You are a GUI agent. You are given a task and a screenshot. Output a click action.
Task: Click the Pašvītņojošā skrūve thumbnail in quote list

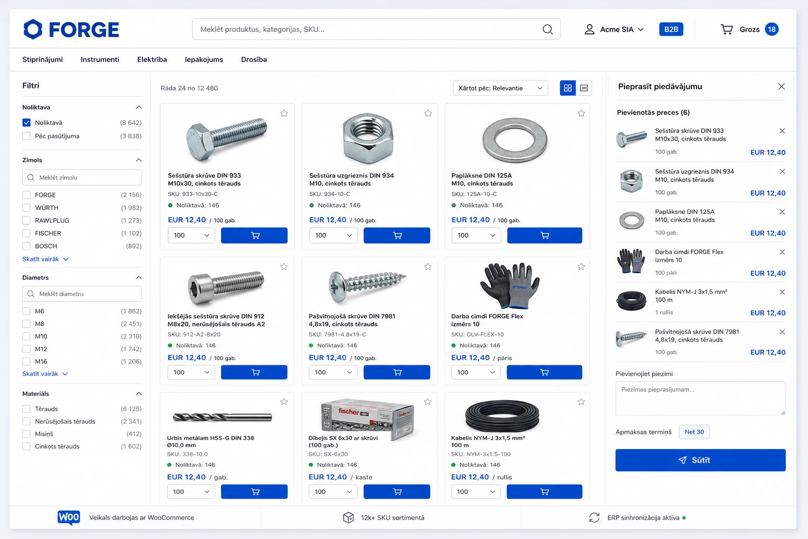click(631, 339)
